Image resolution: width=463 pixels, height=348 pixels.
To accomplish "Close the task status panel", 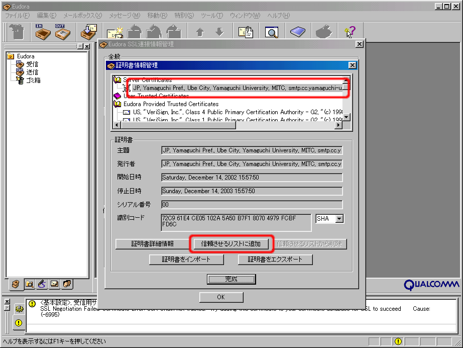I will [8, 301].
